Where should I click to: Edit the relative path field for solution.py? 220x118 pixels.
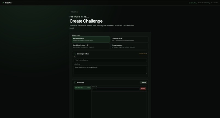point(116,89)
